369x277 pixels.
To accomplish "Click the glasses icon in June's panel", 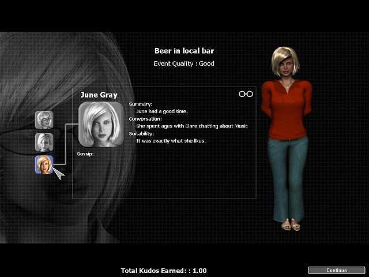I will 246,94.
